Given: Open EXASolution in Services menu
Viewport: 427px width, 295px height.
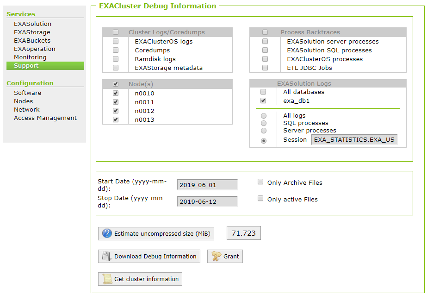Looking at the screenshot, I should (x=33, y=24).
